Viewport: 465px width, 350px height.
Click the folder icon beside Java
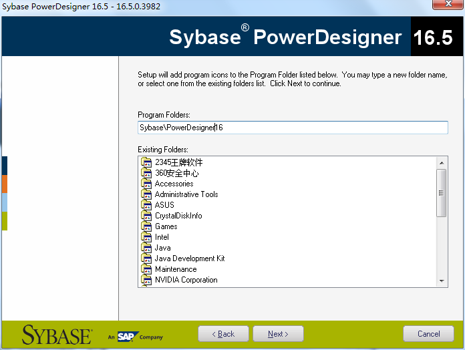coord(146,248)
